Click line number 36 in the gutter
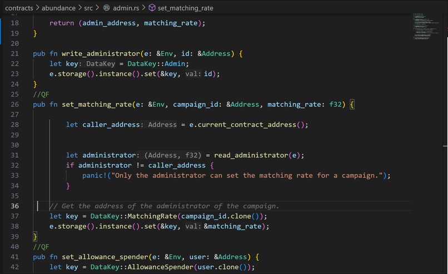The image size is (448, 274). pyautogui.click(x=14, y=206)
